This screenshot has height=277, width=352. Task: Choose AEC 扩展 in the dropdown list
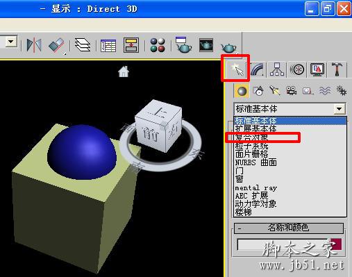(x=290, y=196)
